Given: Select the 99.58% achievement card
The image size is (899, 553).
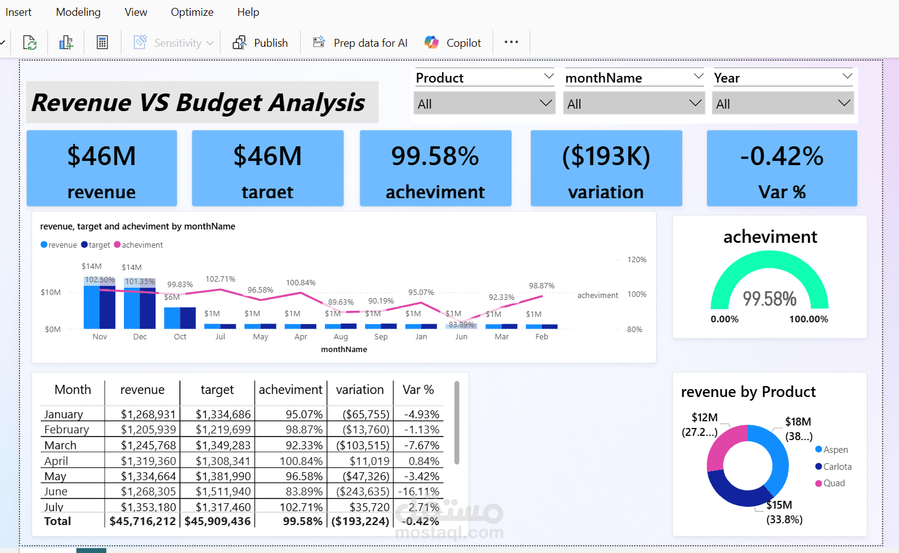Looking at the screenshot, I should click(x=436, y=168).
